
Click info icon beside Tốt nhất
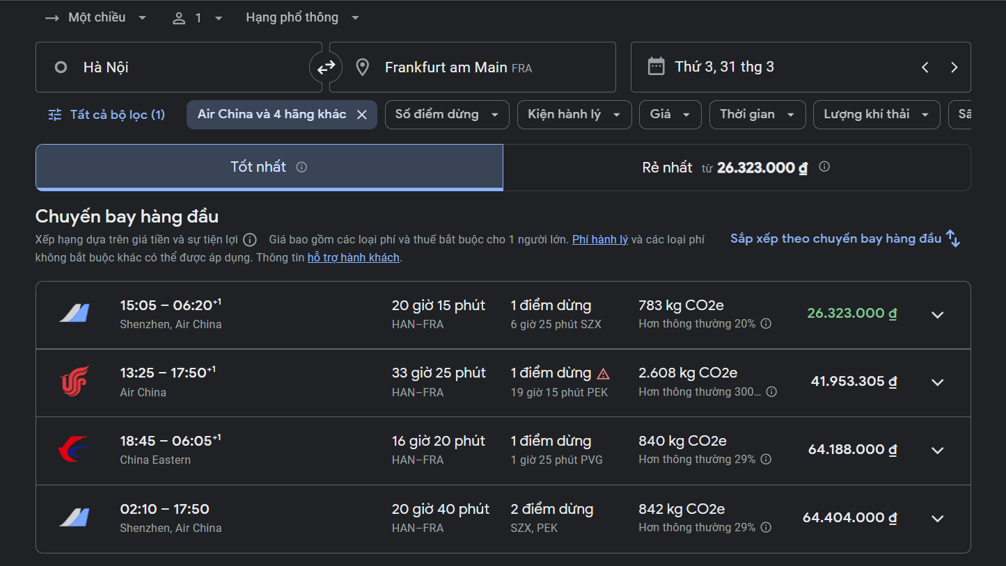pos(301,167)
